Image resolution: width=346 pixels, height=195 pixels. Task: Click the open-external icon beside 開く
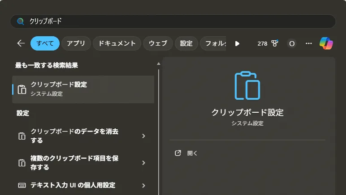178,153
